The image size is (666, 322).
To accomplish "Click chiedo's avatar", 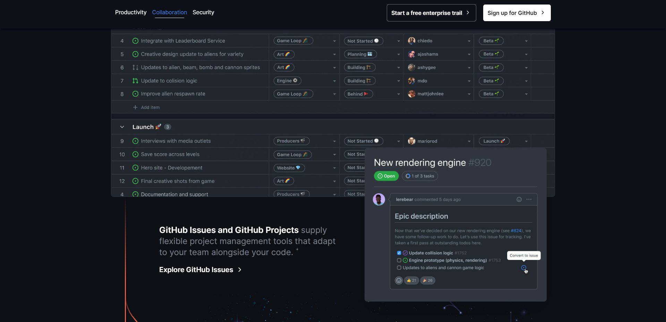I will [411, 41].
